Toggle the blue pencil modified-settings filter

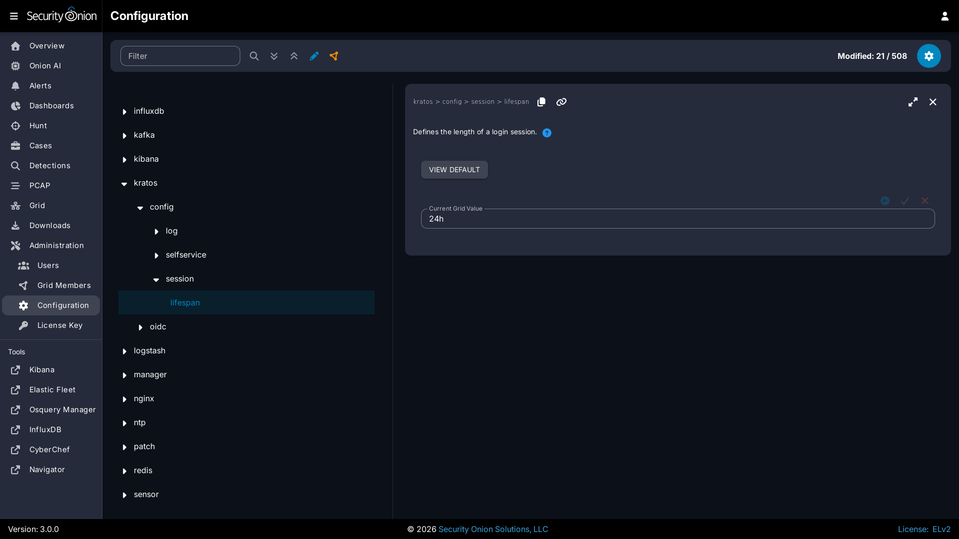coord(314,56)
